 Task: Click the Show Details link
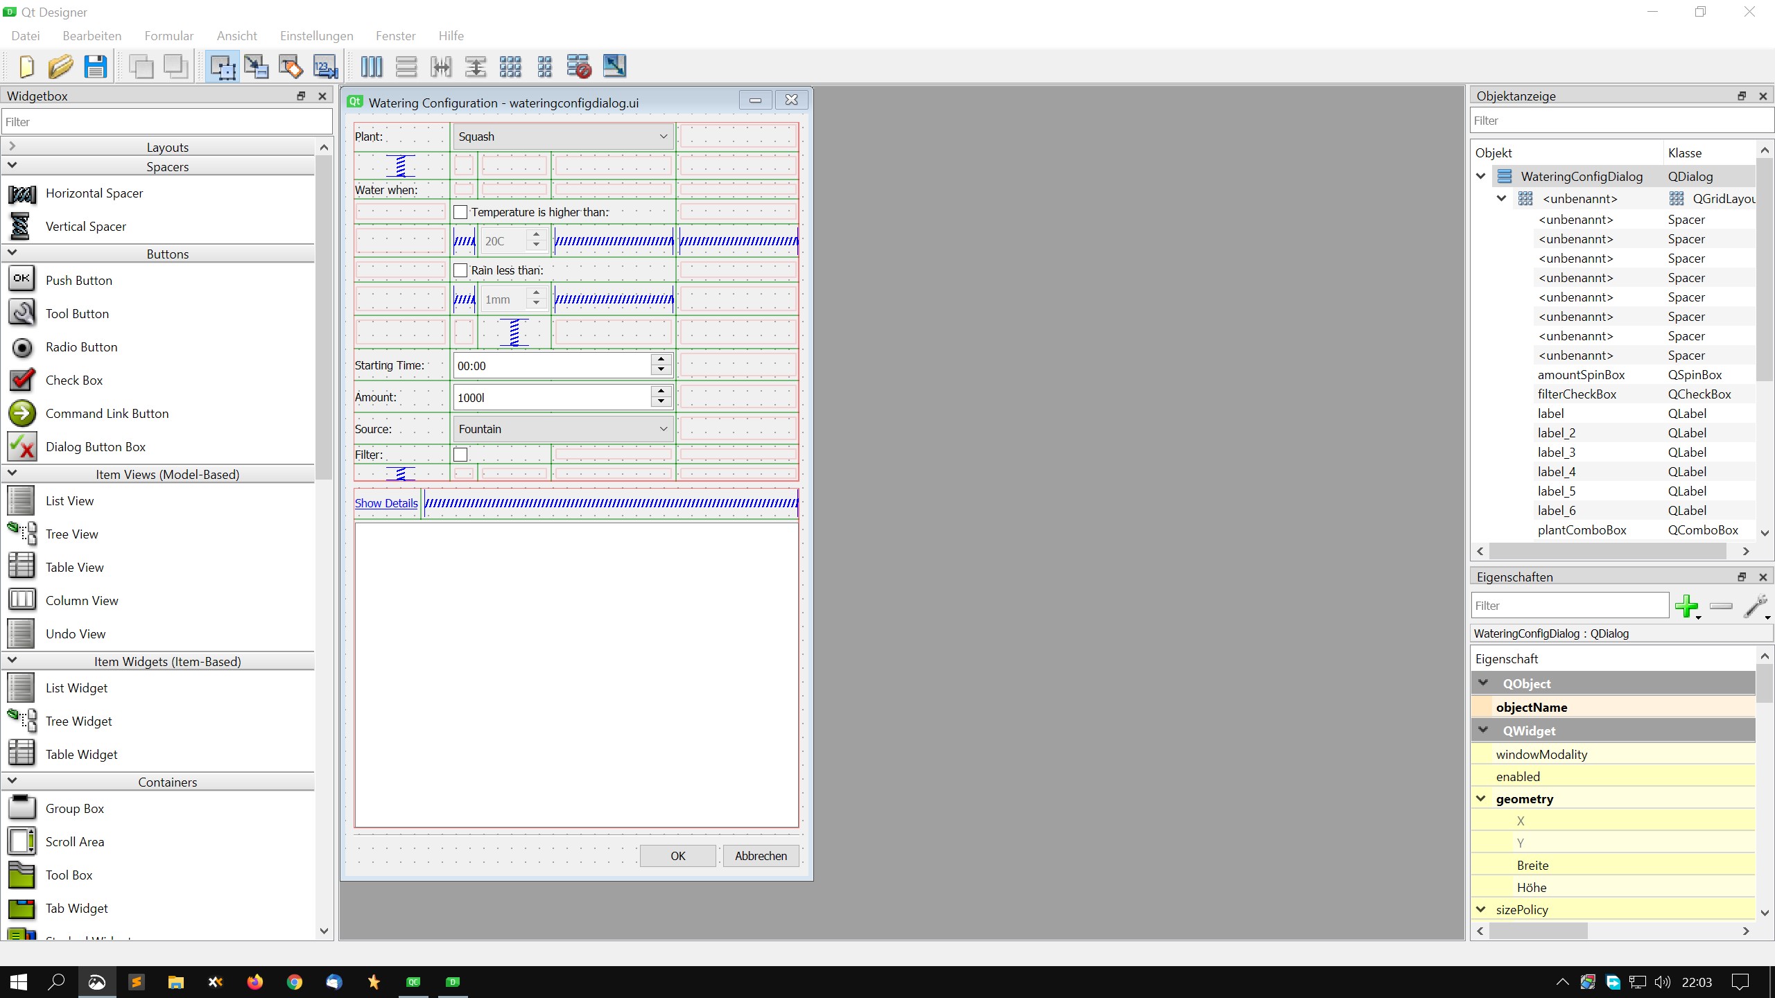click(386, 503)
